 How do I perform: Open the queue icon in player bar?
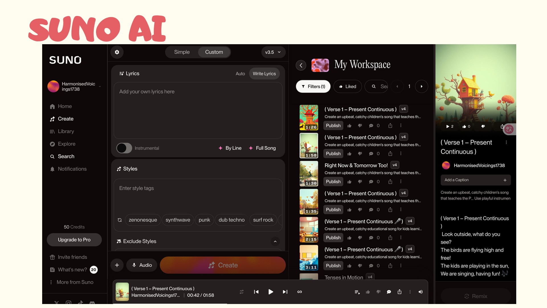pyautogui.click(x=357, y=292)
